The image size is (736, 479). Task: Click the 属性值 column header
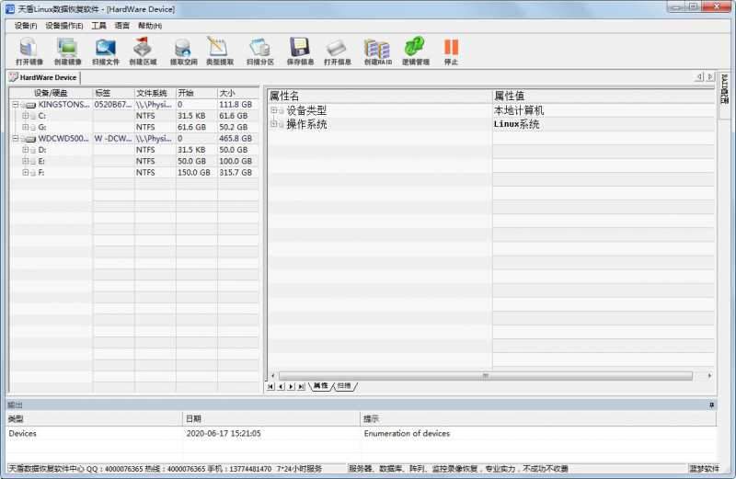click(x=604, y=97)
